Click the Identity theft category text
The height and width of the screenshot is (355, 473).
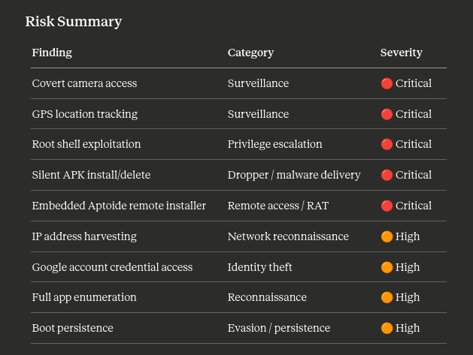[259, 267]
